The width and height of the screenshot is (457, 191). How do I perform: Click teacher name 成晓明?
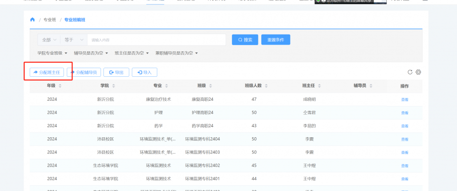(x=309, y=99)
